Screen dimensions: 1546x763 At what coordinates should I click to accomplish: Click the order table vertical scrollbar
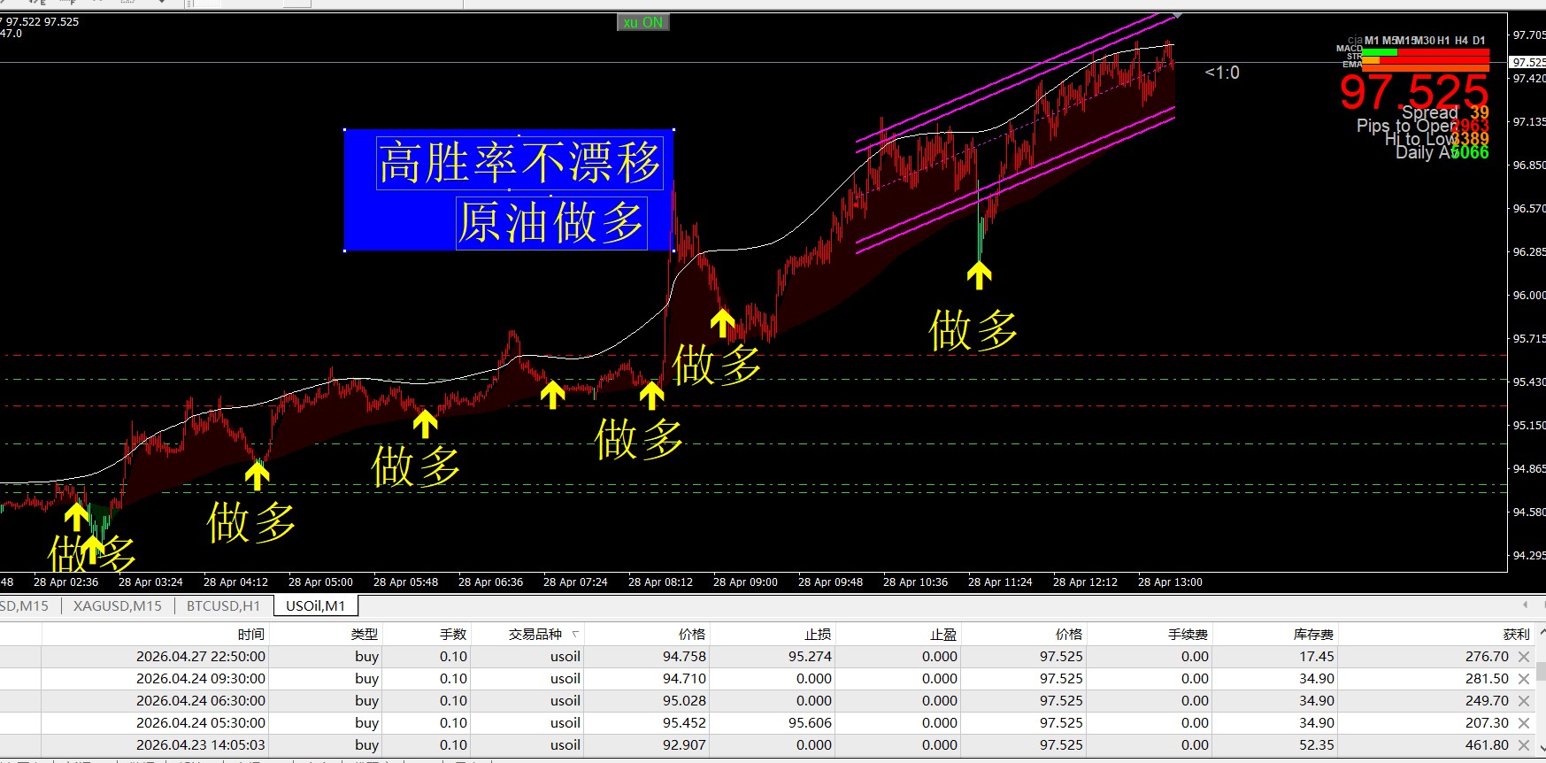tap(1541, 673)
